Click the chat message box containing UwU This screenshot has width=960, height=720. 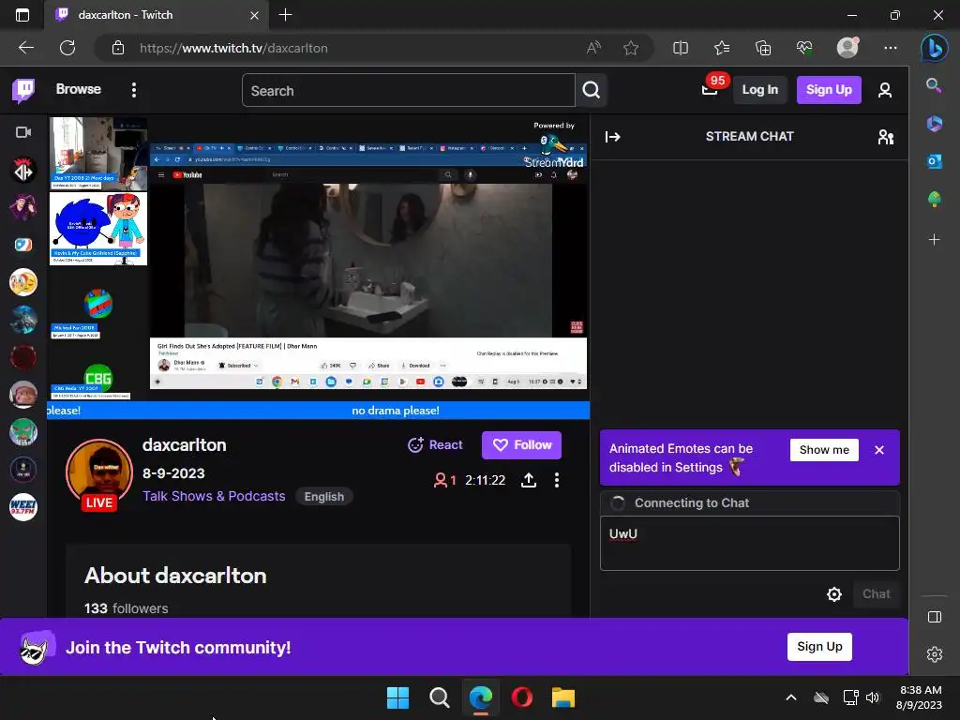point(749,543)
